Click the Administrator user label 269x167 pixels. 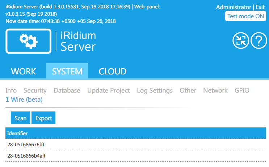point(234,7)
